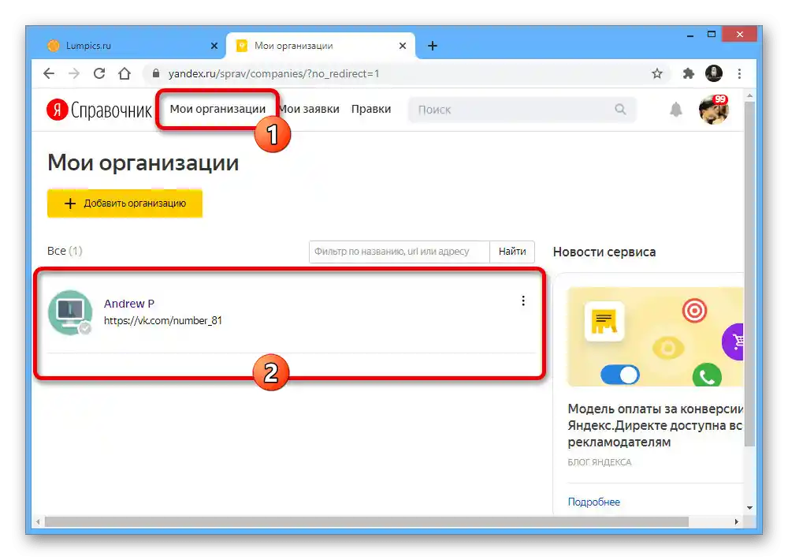The width and height of the screenshot is (788, 560).
Task: Click the filter by name, url or address field
Action: [x=399, y=252]
